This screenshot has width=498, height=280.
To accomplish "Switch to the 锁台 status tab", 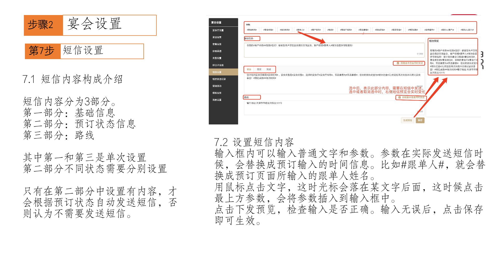I will coord(249,69).
